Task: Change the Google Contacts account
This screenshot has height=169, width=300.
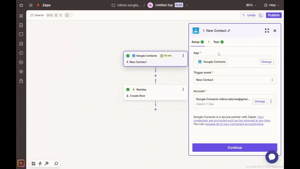Action: pos(259,101)
